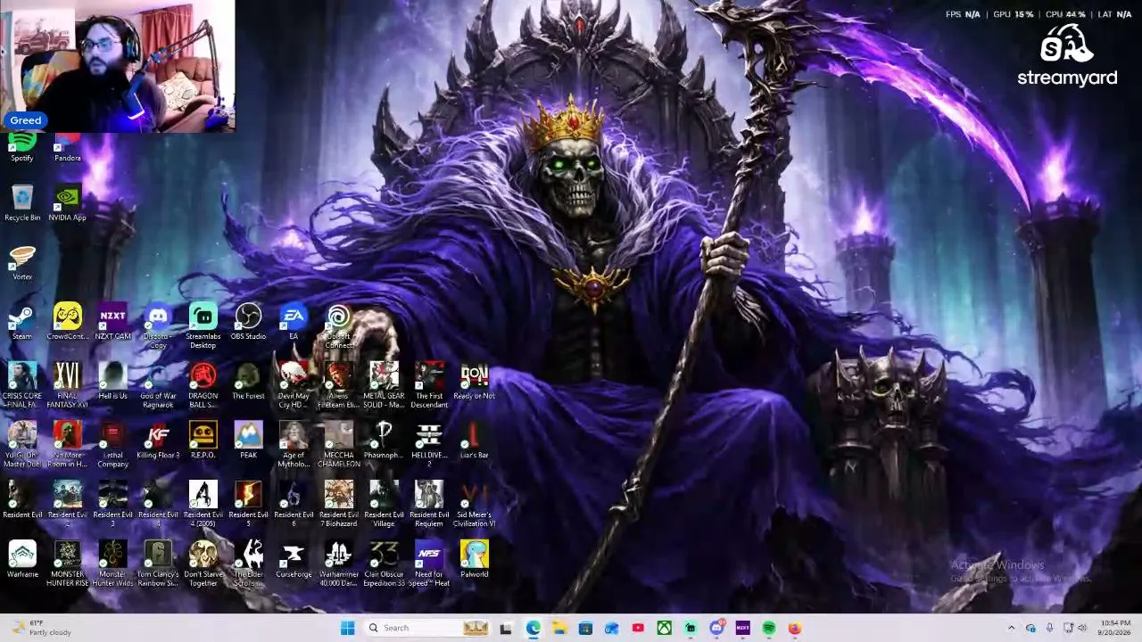Viewport: 1142px width, 642px height.
Task: Open the Spotify desktop shortcut
Action: [22, 147]
